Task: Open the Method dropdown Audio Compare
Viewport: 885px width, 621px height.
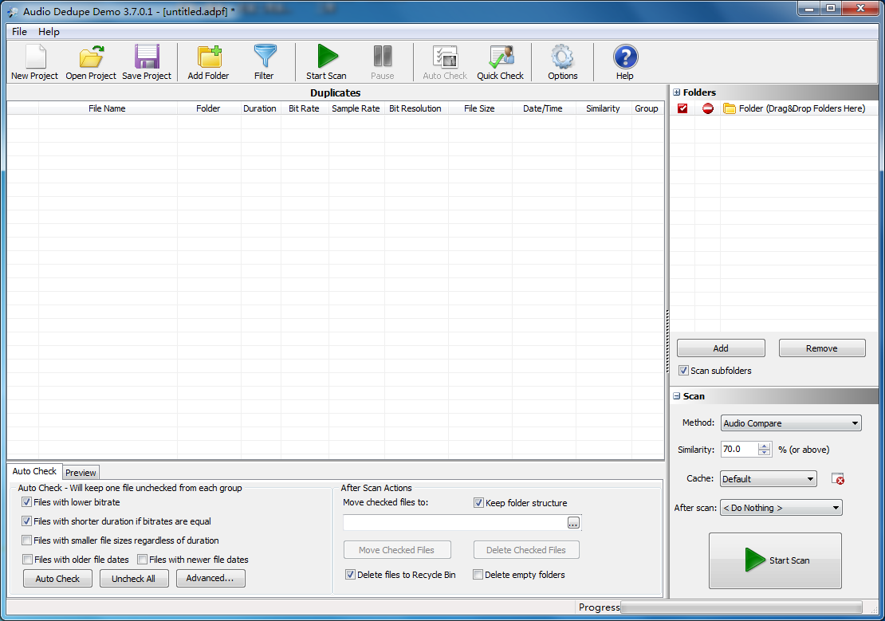Action: (x=791, y=423)
